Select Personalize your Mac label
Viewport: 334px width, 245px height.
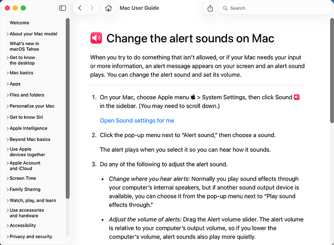click(32, 106)
